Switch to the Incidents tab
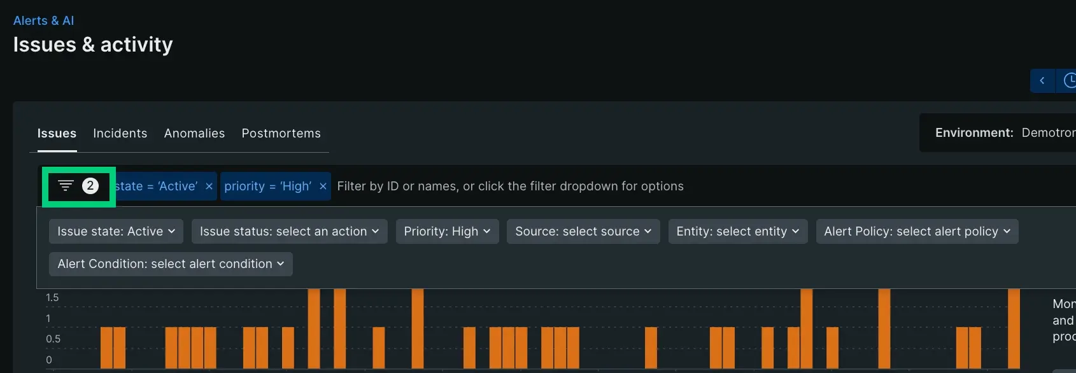 pos(120,134)
